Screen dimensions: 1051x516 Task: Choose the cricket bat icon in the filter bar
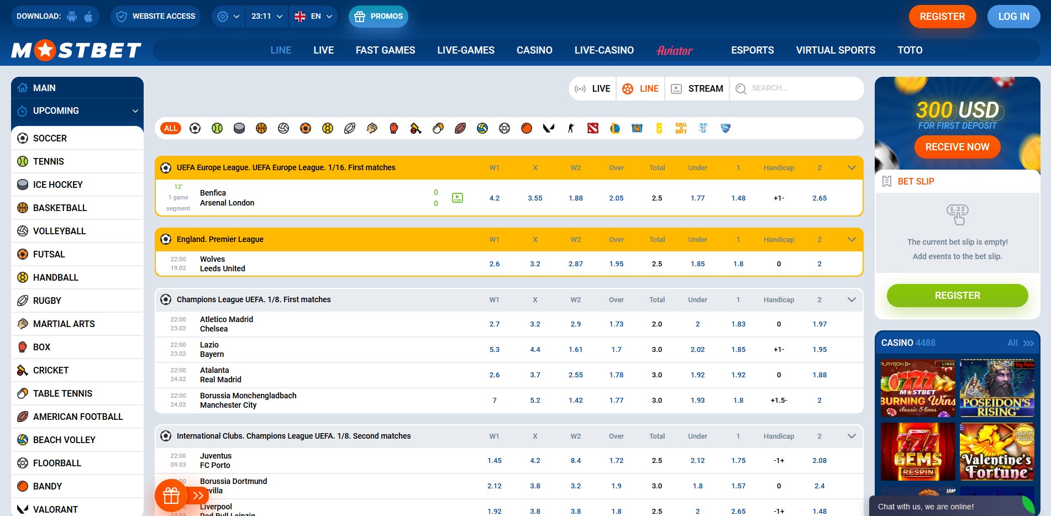point(416,128)
